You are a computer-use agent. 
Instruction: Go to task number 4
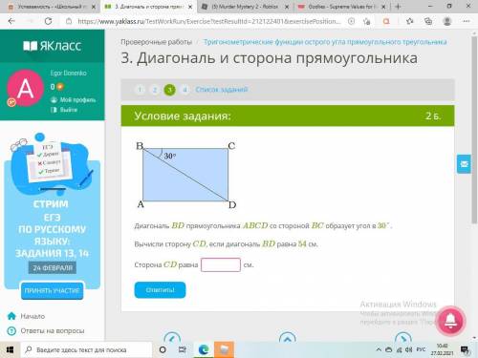click(x=185, y=90)
